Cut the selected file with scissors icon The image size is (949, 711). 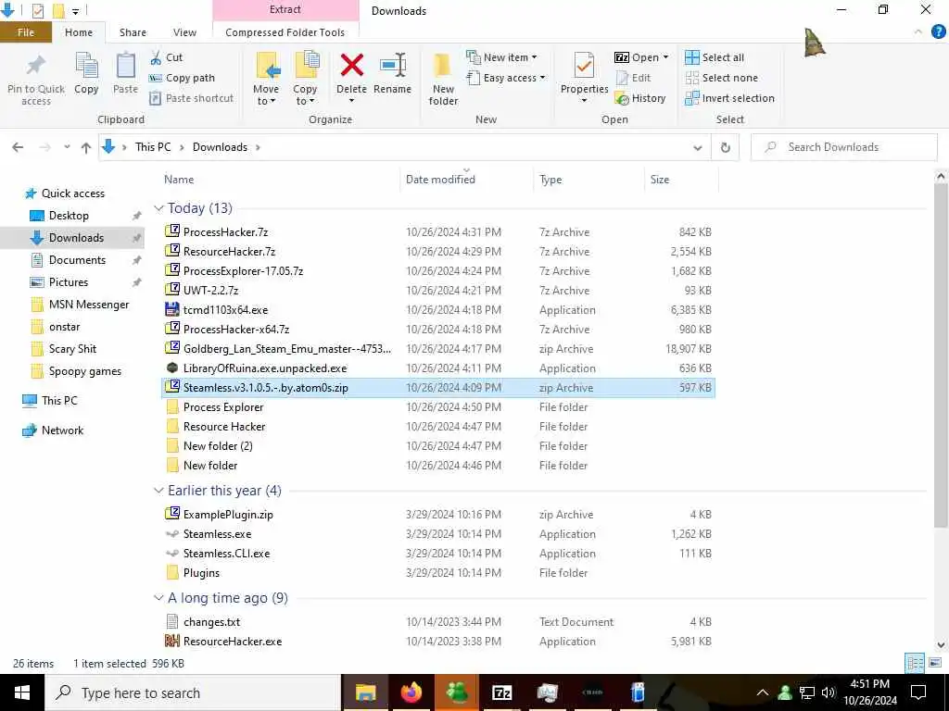166,57
